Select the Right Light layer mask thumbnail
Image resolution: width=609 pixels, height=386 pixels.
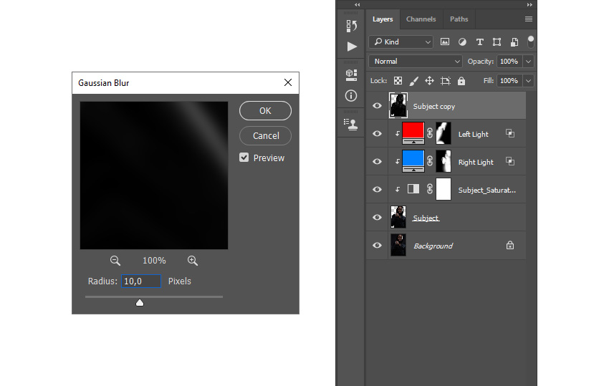tap(443, 161)
